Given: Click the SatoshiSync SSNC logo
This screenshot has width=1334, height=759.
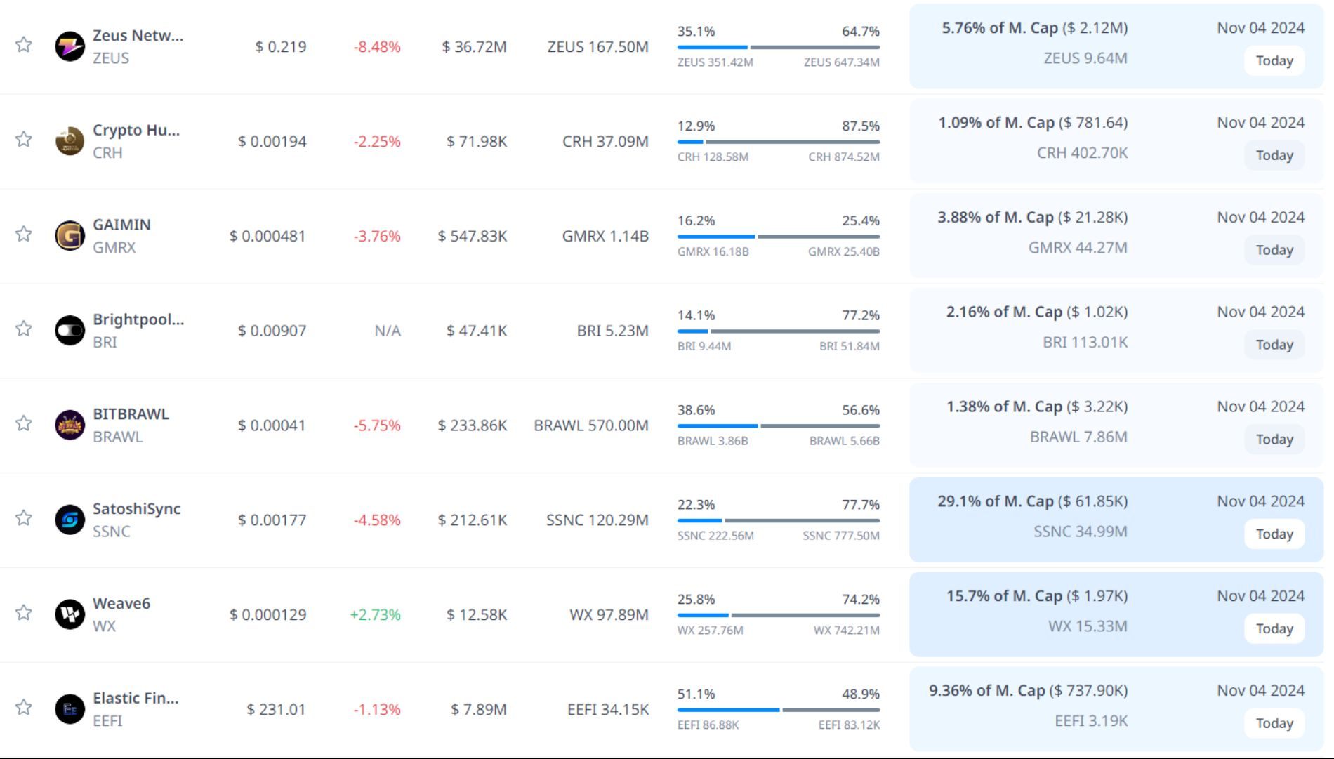Looking at the screenshot, I should click(x=70, y=520).
